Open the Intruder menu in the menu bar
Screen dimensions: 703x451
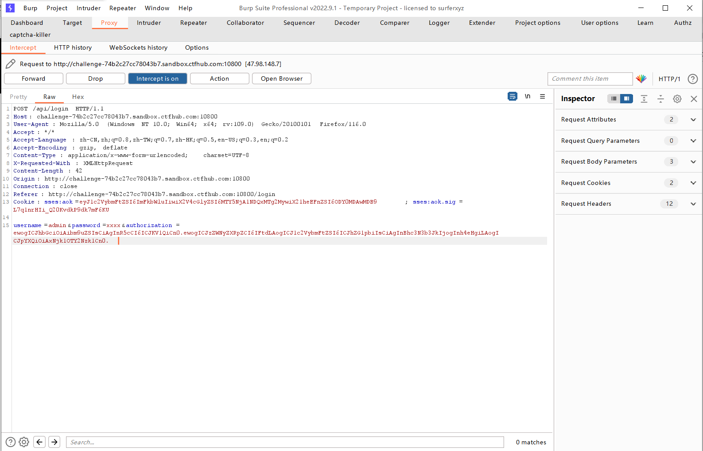[x=89, y=8]
